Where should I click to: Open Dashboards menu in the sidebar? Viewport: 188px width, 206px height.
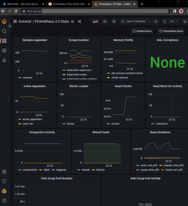tap(4, 41)
